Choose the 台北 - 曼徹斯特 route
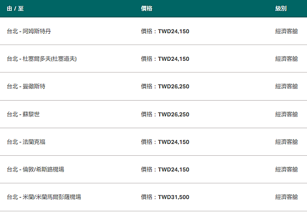Screen dimensions: 307x213 pyautogui.click(x=26, y=86)
